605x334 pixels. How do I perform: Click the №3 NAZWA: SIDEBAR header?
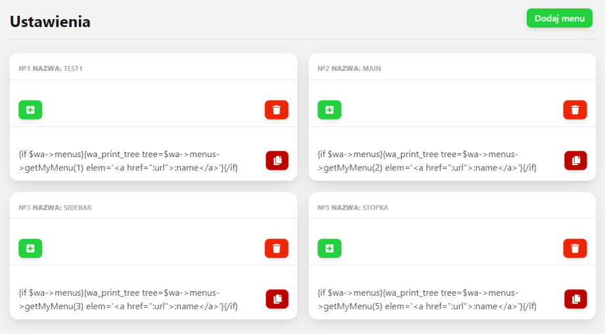55,207
